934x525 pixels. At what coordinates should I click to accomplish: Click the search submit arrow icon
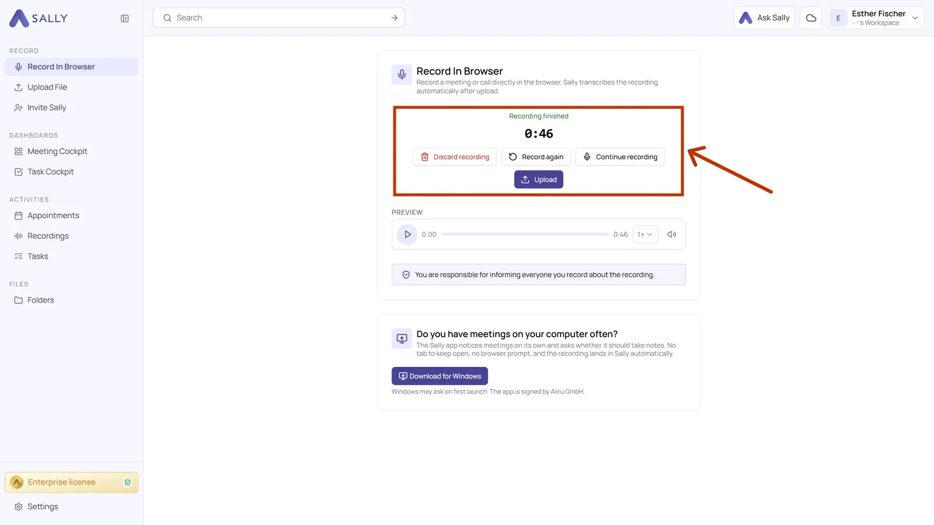click(395, 18)
